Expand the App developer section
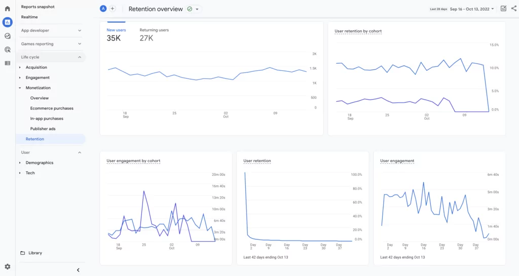 (51, 30)
